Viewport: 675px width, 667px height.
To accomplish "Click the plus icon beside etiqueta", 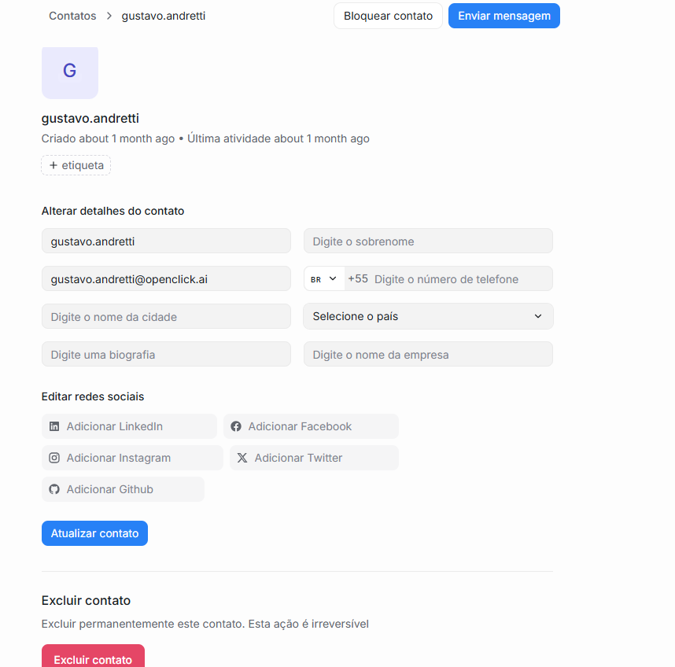I will click(53, 165).
